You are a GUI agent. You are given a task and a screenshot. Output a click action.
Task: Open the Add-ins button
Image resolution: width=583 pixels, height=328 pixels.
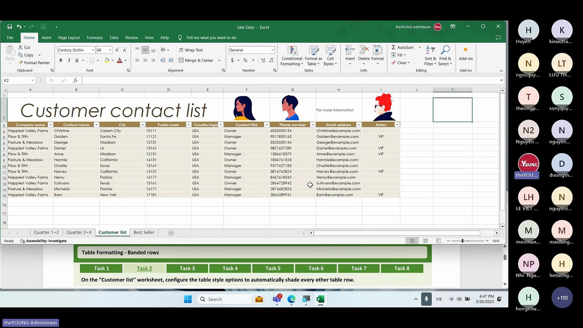(x=465, y=53)
